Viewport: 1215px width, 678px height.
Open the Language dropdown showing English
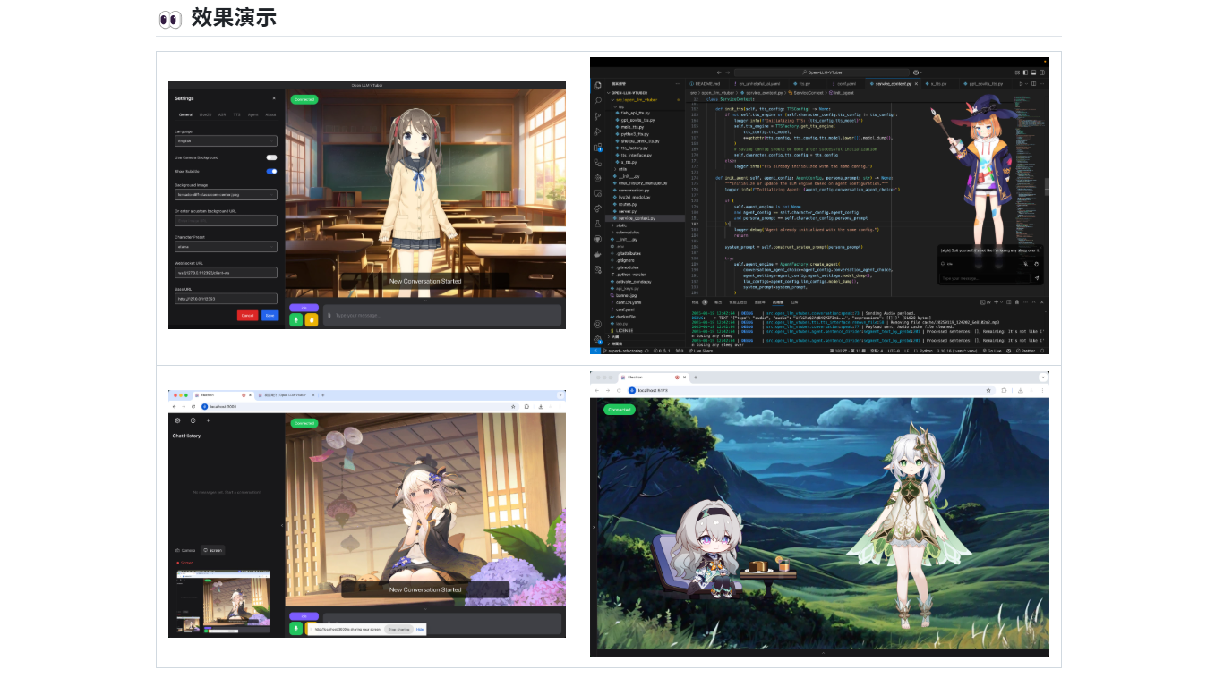226,140
